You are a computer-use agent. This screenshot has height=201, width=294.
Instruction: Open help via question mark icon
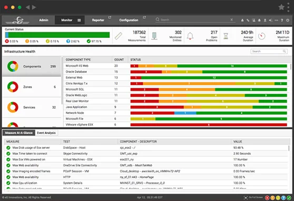coord(282,20)
